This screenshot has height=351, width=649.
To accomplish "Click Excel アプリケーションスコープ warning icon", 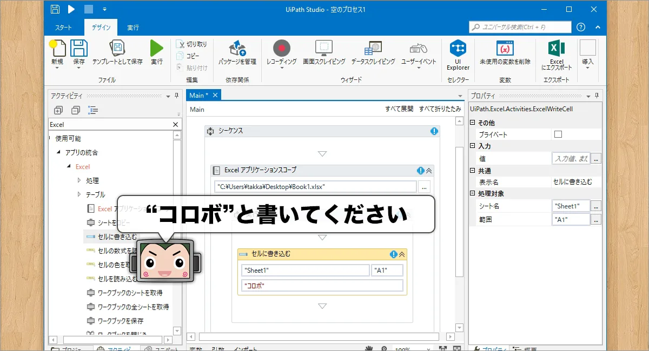I will point(420,171).
